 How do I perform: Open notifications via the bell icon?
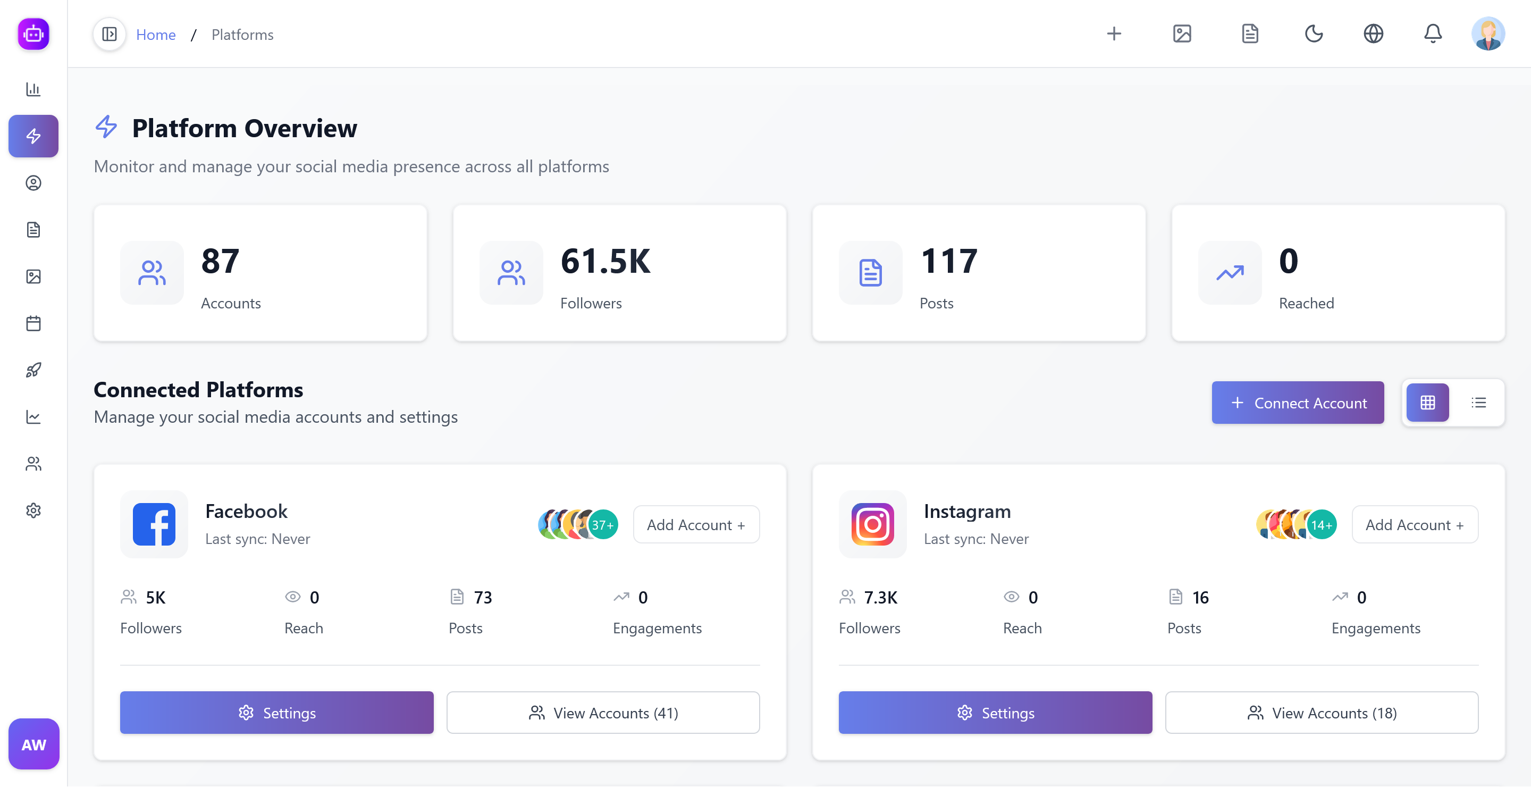click(x=1433, y=34)
